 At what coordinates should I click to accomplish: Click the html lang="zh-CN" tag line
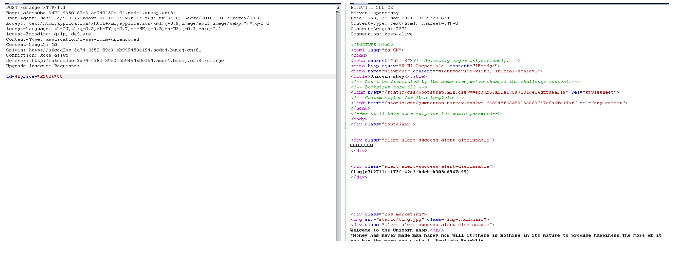[x=377, y=50]
